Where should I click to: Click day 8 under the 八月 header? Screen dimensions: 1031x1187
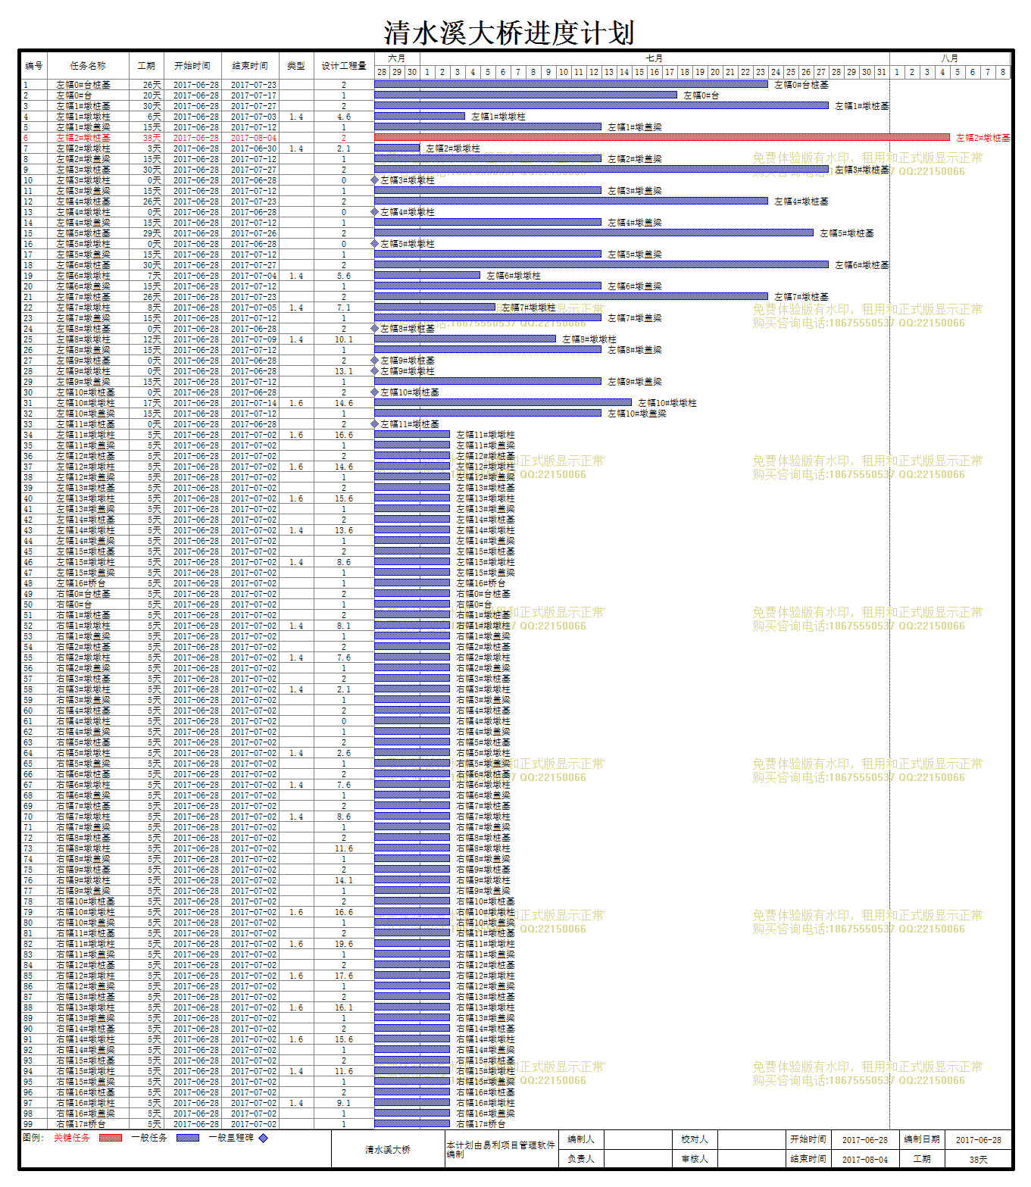pos(1003,72)
